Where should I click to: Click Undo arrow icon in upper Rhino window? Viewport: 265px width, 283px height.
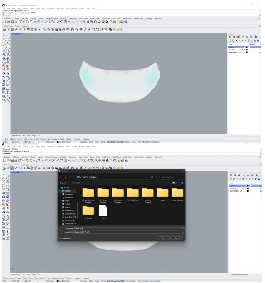pyautogui.click(x=35, y=22)
